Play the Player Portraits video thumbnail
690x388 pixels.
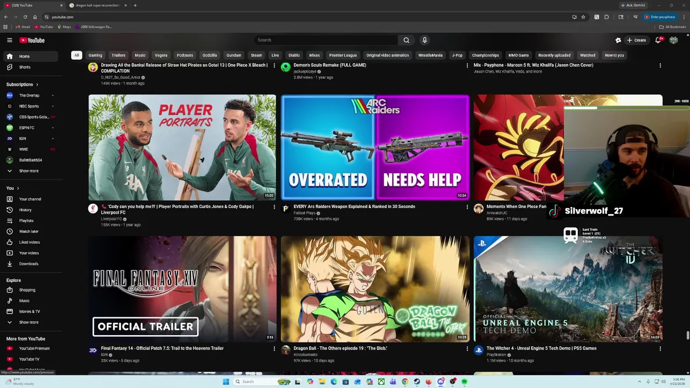point(182,147)
